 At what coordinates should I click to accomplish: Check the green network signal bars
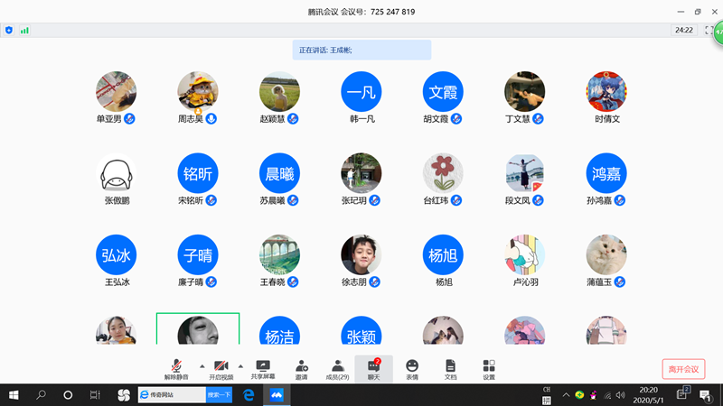pos(24,30)
